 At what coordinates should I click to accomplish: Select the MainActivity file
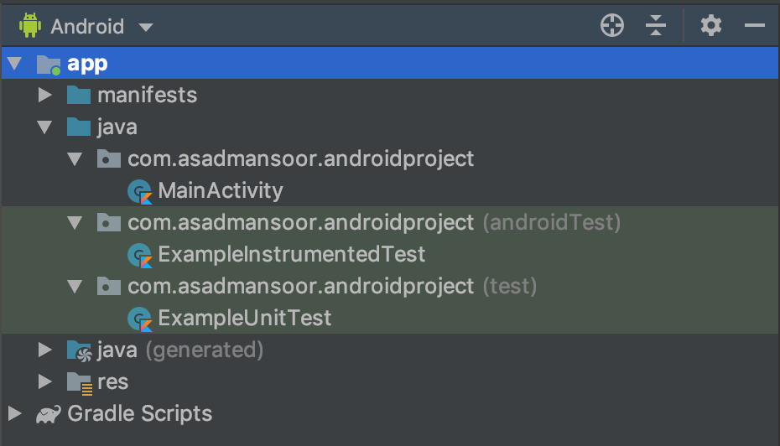click(x=220, y=191)
